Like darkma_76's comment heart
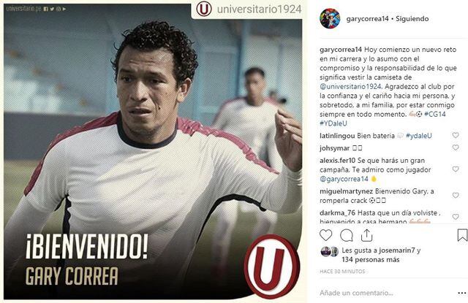The image size is (468, 303). (456, 217)
